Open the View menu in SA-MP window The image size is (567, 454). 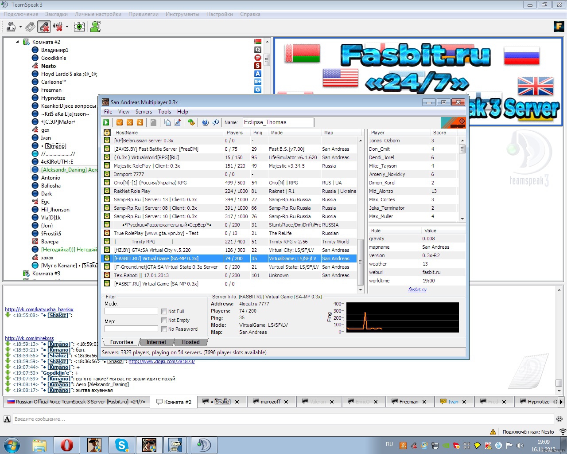point(124,112)
